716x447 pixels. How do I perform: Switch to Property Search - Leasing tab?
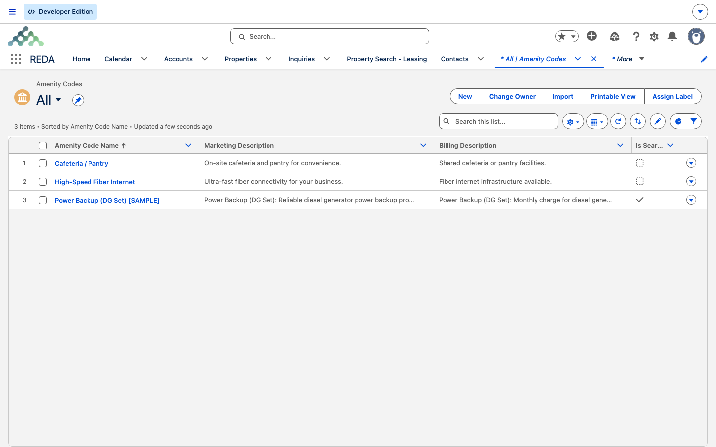(x=387, y=59)
